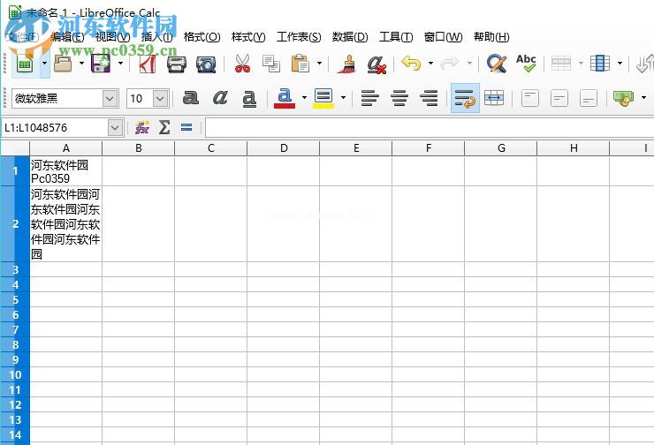The image size is (654, 445).
Task: Open the recent files dropdown arrow
Action: tap(81, 64)
